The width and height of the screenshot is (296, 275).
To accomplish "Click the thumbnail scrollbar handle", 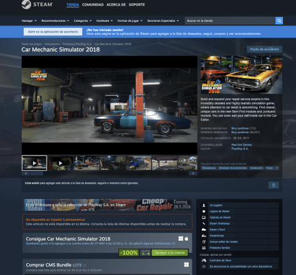I will pos(37,173).
